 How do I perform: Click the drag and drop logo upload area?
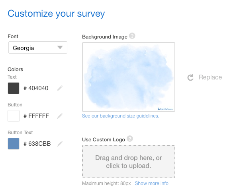click(129, 162)
